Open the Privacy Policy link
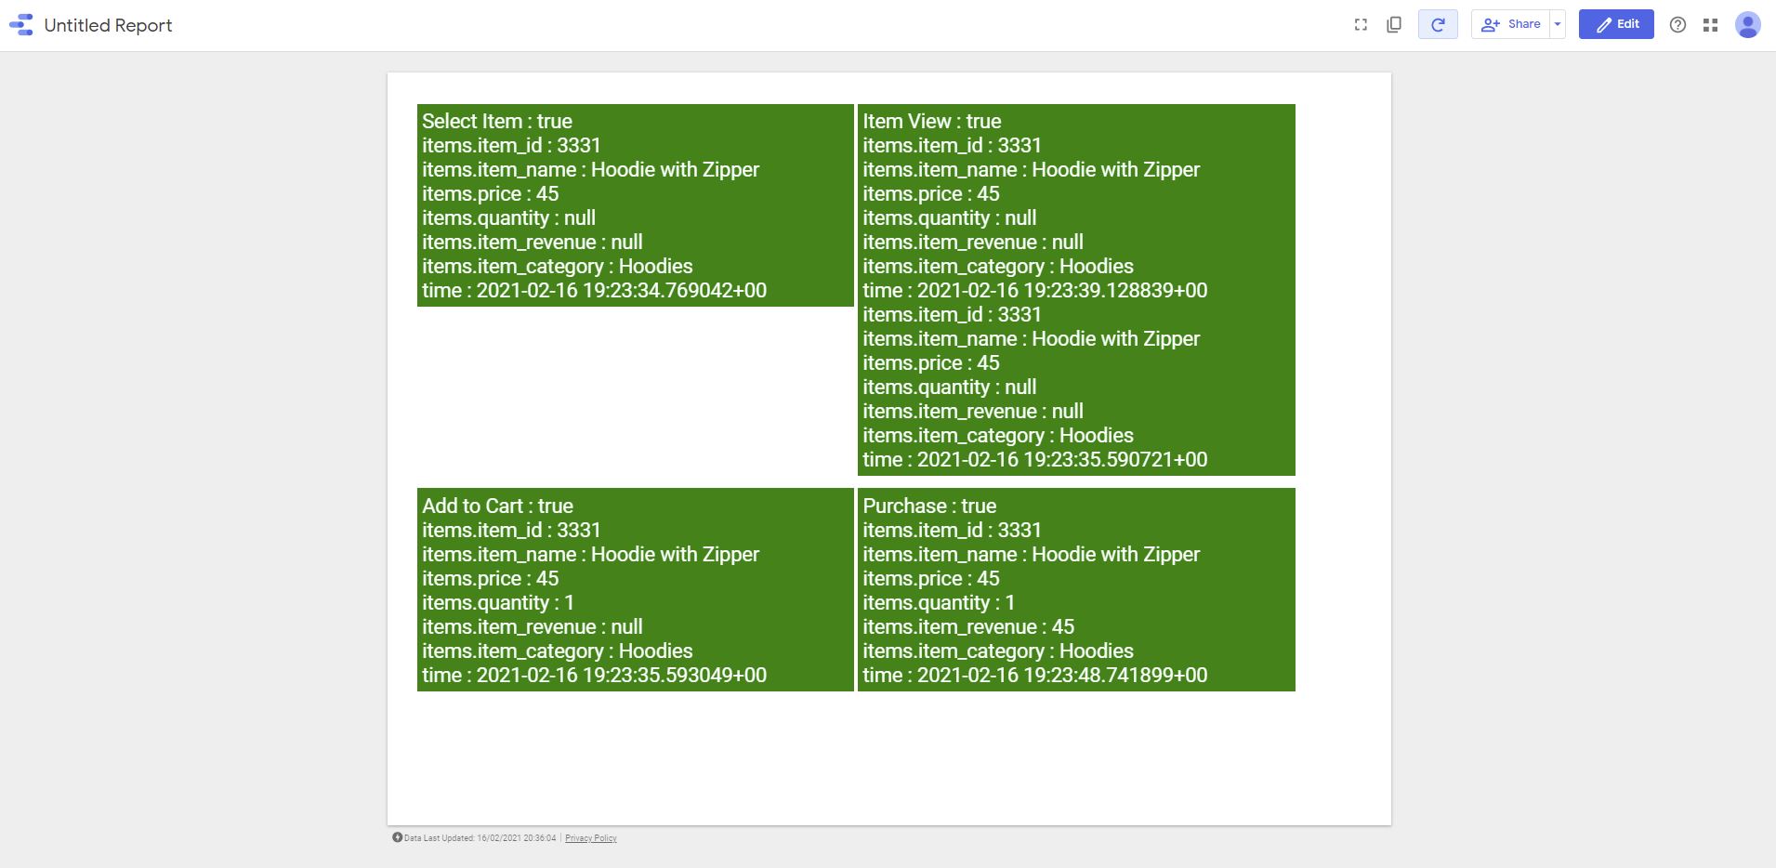 590,838
